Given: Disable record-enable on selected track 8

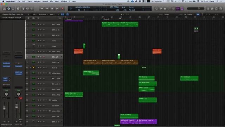Looking at the screenshot, I should pos(44,57).
